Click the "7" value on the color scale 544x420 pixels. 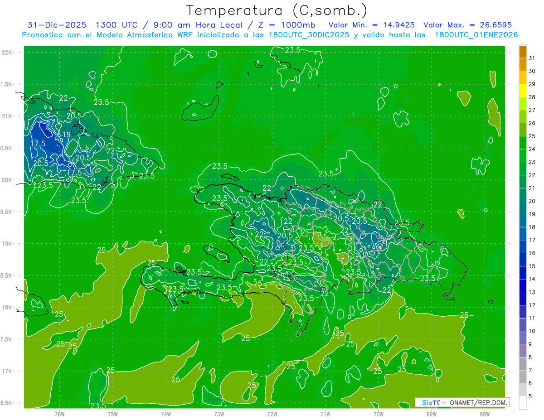pos(530,370)
